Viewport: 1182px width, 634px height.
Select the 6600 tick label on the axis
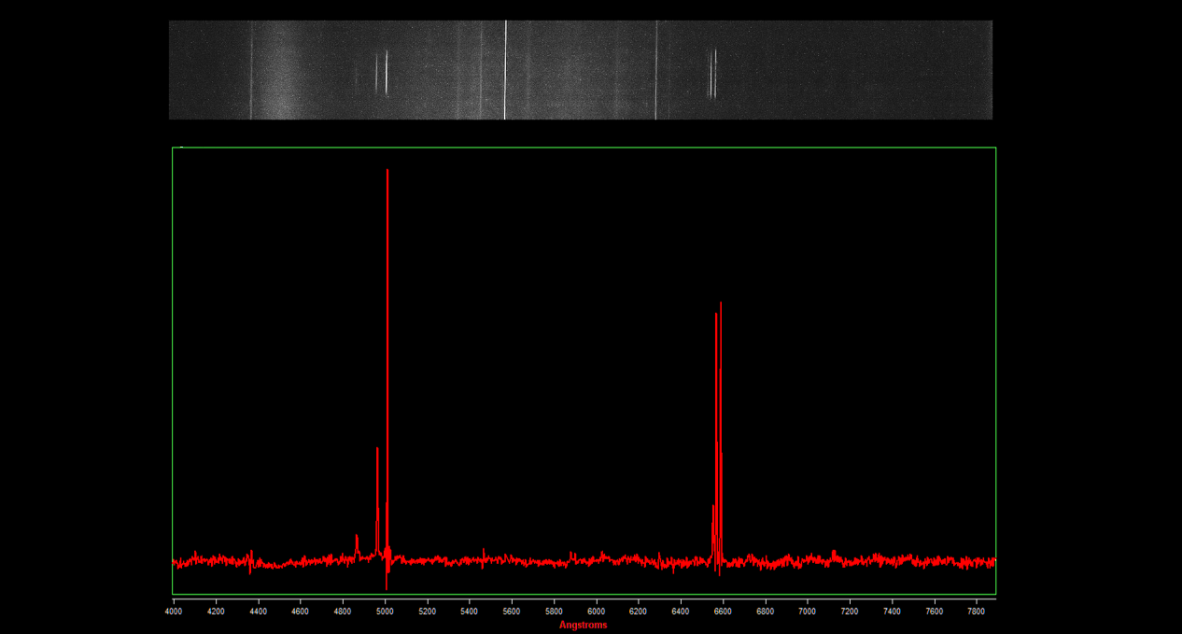click(x=723, y=612)
